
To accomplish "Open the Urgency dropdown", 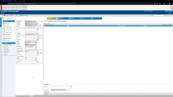I will (36, 43).
